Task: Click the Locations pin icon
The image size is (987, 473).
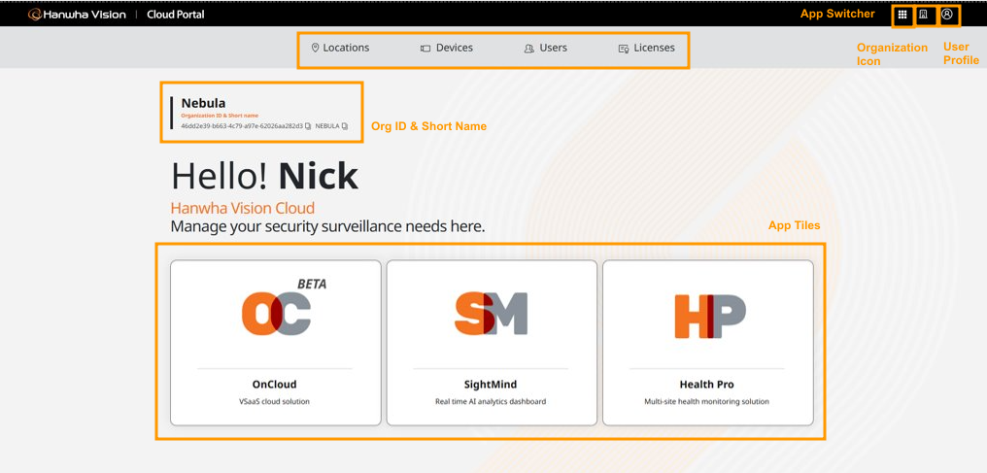Action: click(316, 48)
